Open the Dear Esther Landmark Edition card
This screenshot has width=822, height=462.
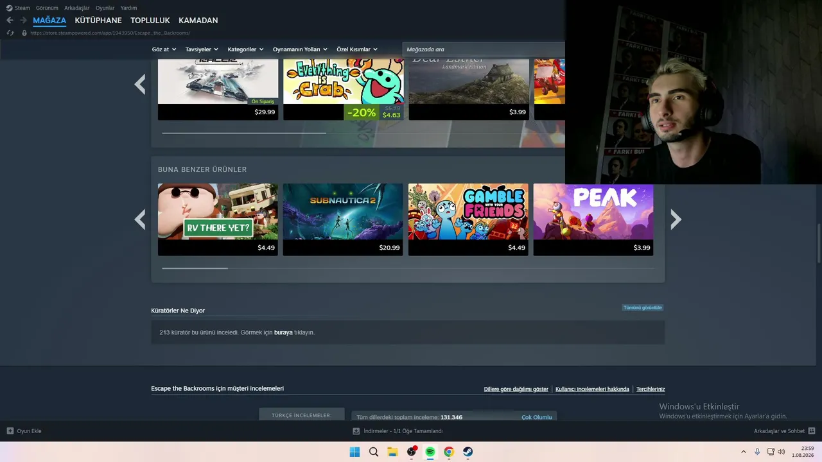click(468, 89)
